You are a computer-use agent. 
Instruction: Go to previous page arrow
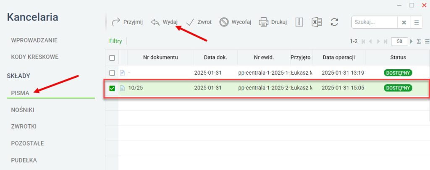370,42
